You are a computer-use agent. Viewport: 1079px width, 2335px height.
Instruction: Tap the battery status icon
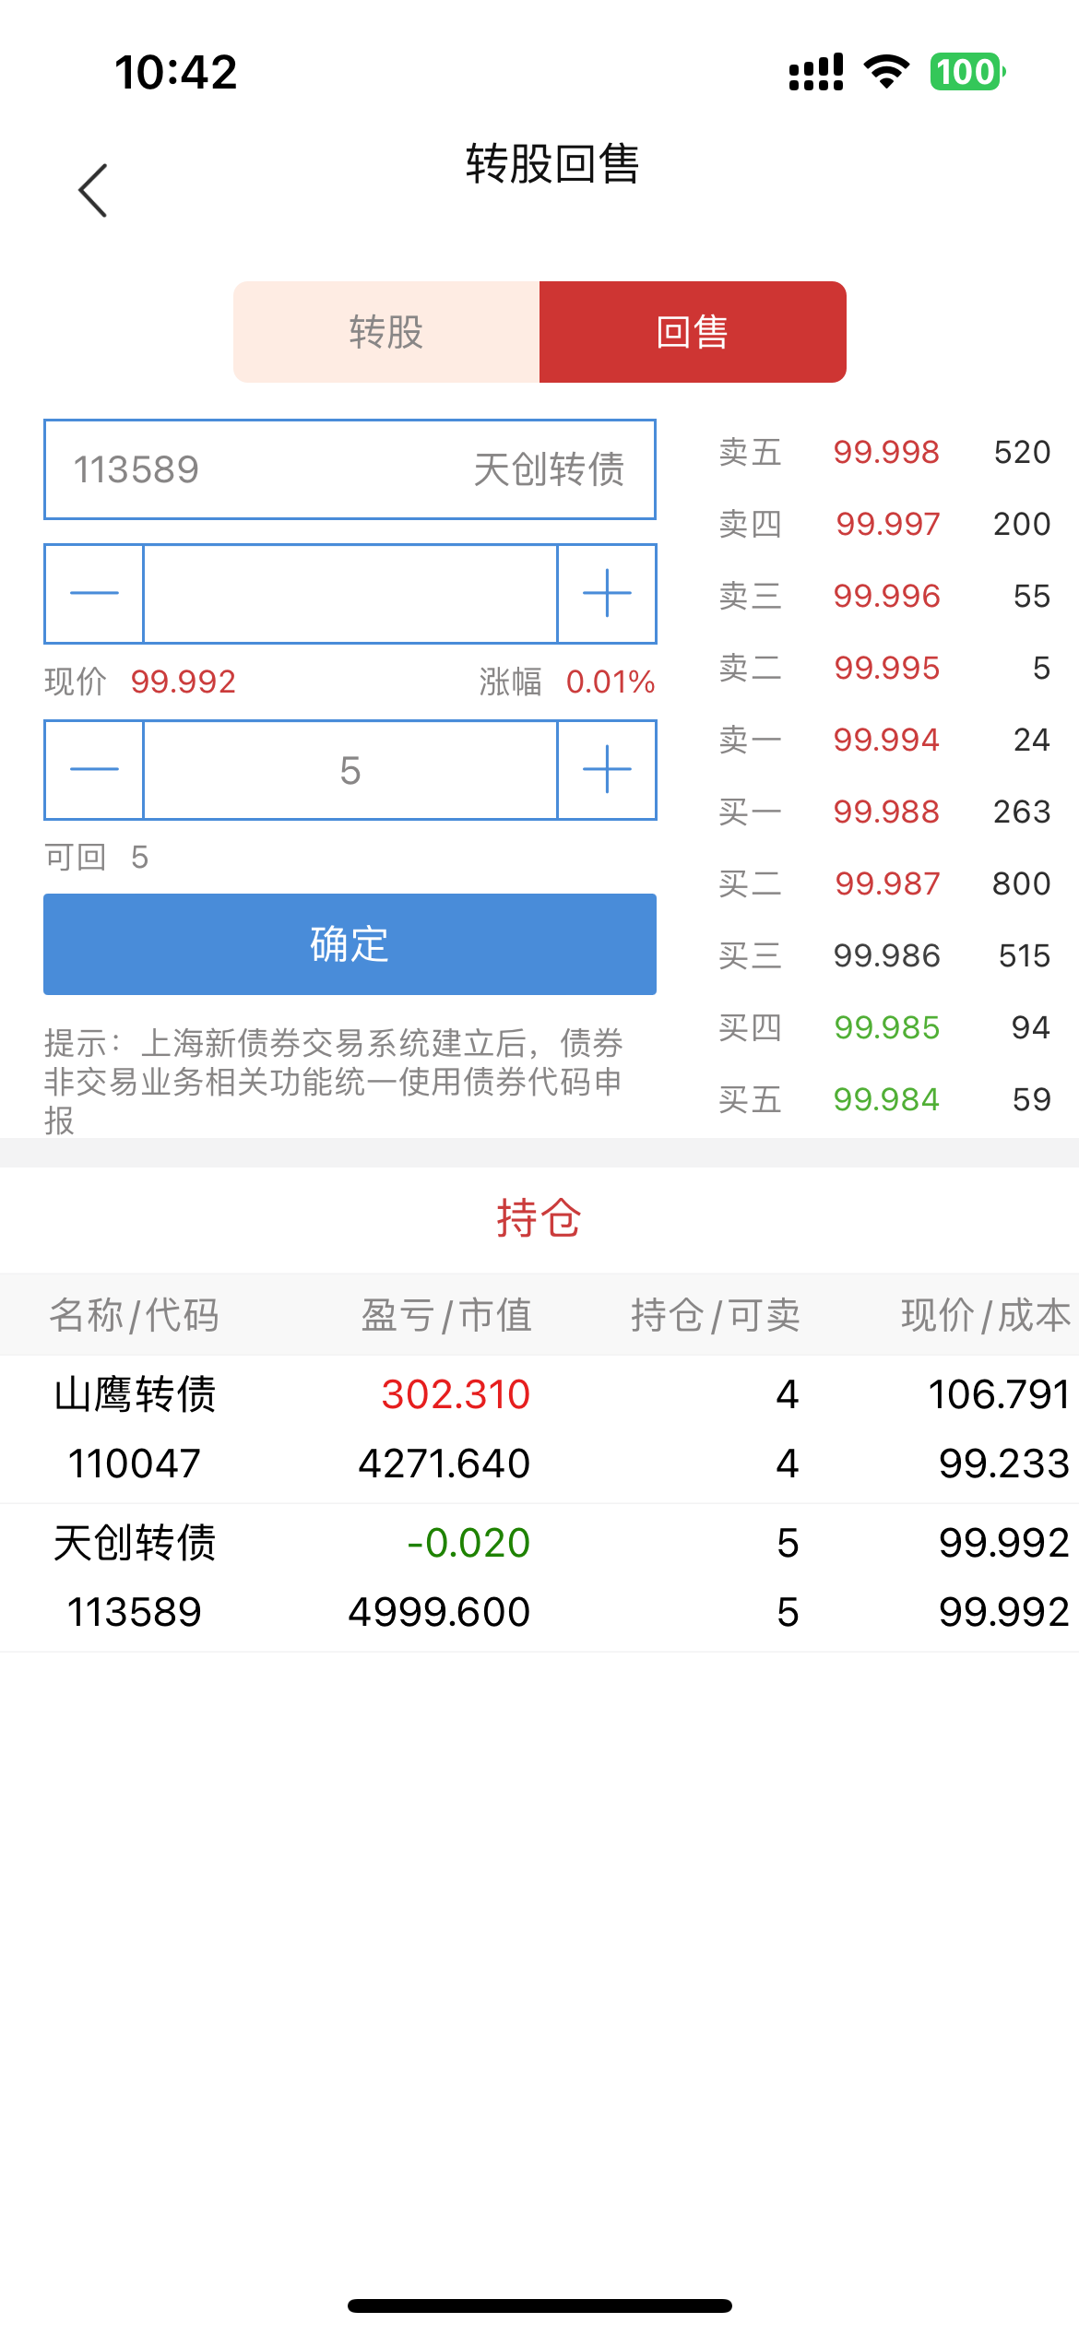[x=967, y=72]
